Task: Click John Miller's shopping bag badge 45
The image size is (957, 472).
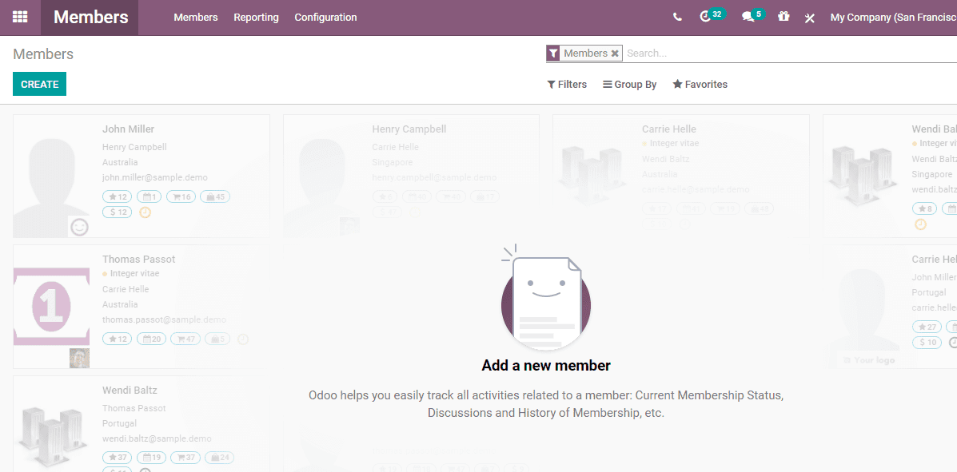Action: point(215,196)
